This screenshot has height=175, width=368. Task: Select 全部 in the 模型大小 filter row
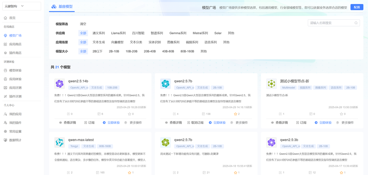pos(83,51)
